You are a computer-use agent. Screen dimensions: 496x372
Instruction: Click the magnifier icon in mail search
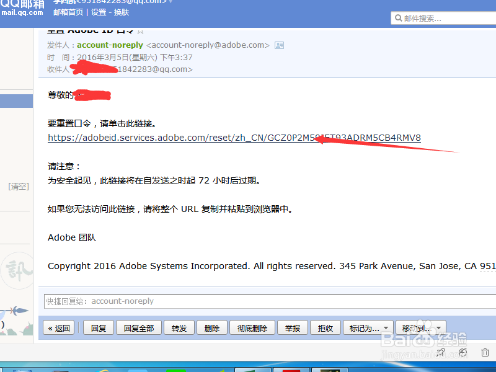point(398,18)
